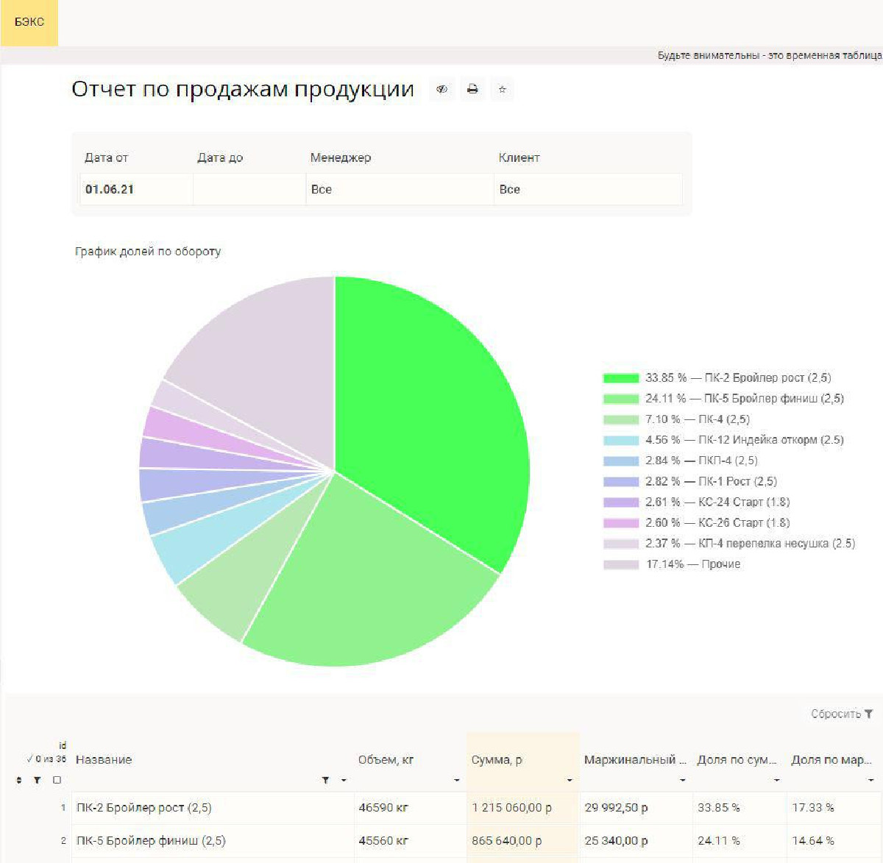Open the Сумма, р column dropdown arrow
Image resolution: width=883 pixels, height=863 pixels.
(x=570, y=780)
